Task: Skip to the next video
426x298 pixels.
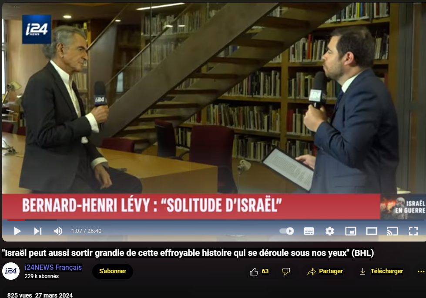Action: tap(38, 231)
